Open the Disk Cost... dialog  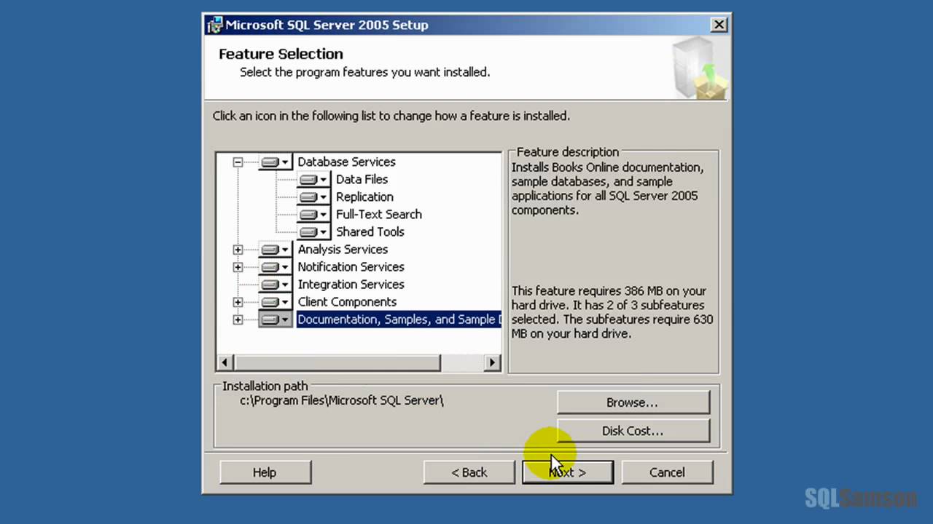click(x=633, y=431)
